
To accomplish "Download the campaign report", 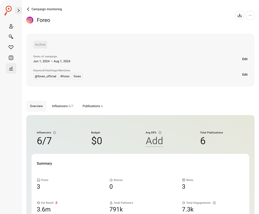I will (x=240, y=15).
